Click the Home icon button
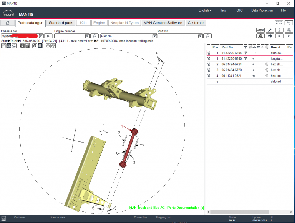 [8, 23]
